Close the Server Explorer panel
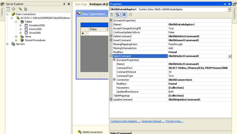The width and height of the screenshot is (237, 134). [x=69, y=4]
